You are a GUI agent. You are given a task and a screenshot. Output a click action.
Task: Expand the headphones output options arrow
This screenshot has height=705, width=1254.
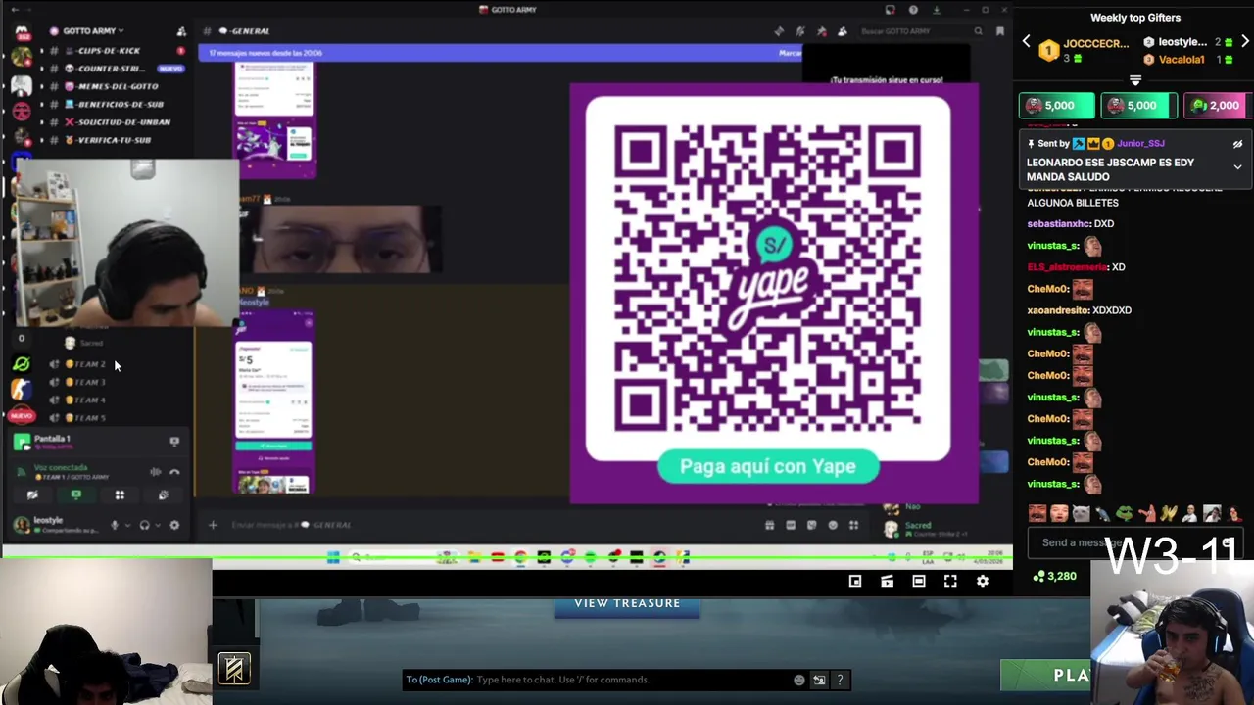(157, 525)
